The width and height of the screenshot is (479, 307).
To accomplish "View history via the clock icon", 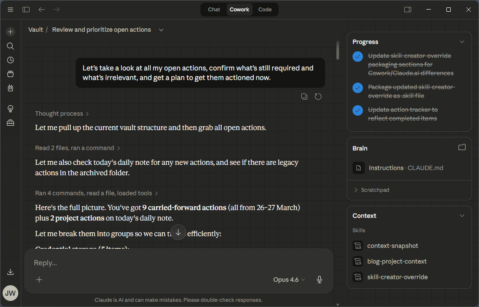I will (x=10, y=60).
